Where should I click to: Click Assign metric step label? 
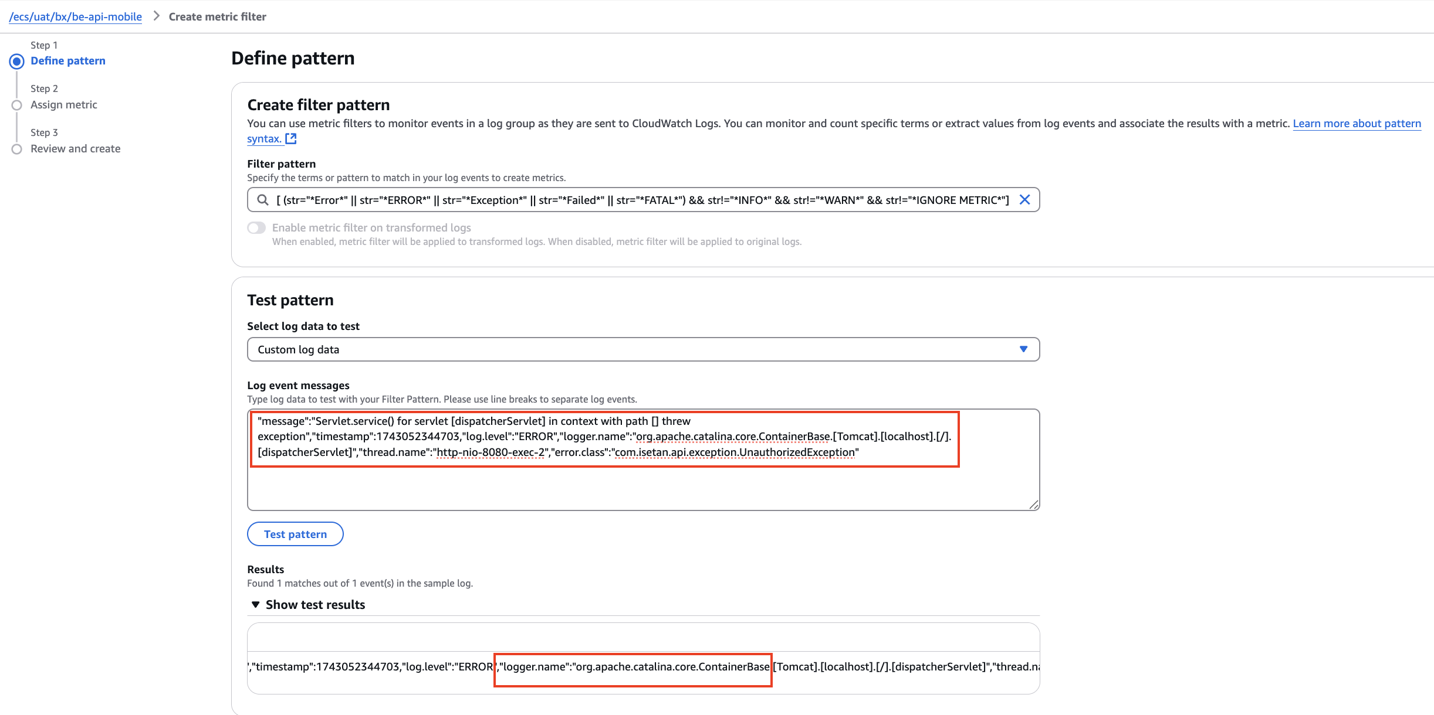click(x=64, y=105)
